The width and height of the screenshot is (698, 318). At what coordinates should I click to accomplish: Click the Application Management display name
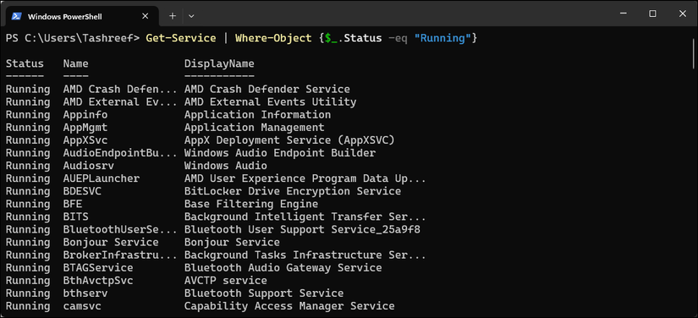(x=255, y=127)
